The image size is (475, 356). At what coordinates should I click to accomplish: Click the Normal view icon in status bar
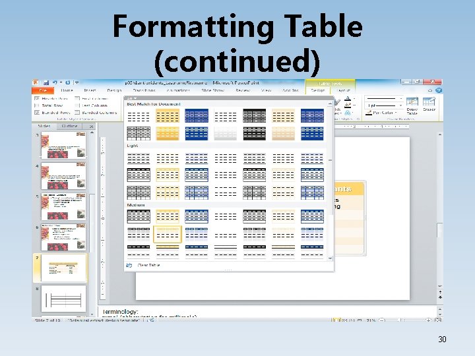(336, 320)
